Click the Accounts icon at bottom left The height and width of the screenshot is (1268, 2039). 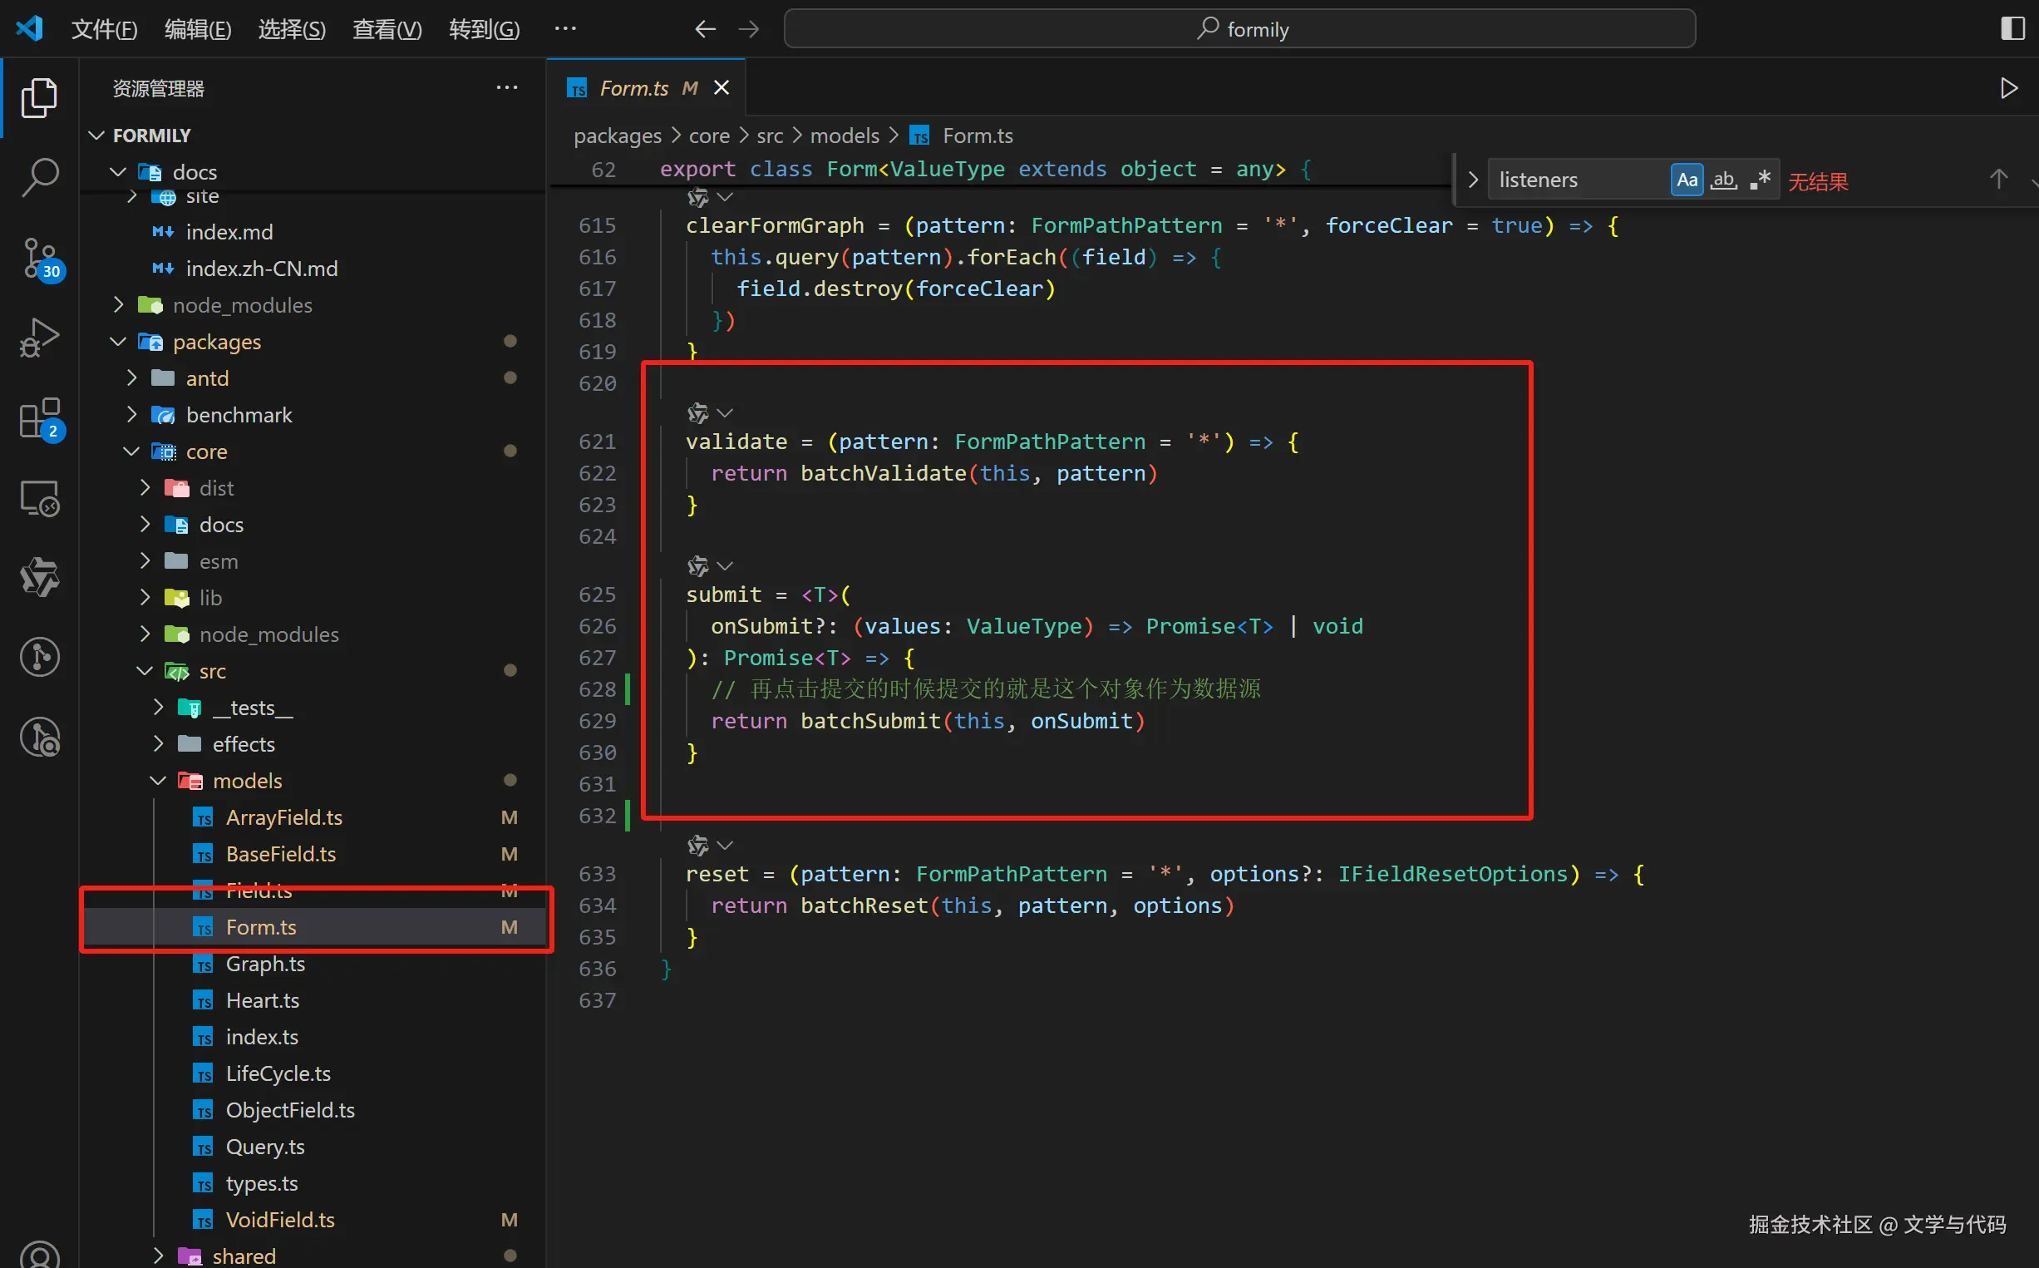39,1253
